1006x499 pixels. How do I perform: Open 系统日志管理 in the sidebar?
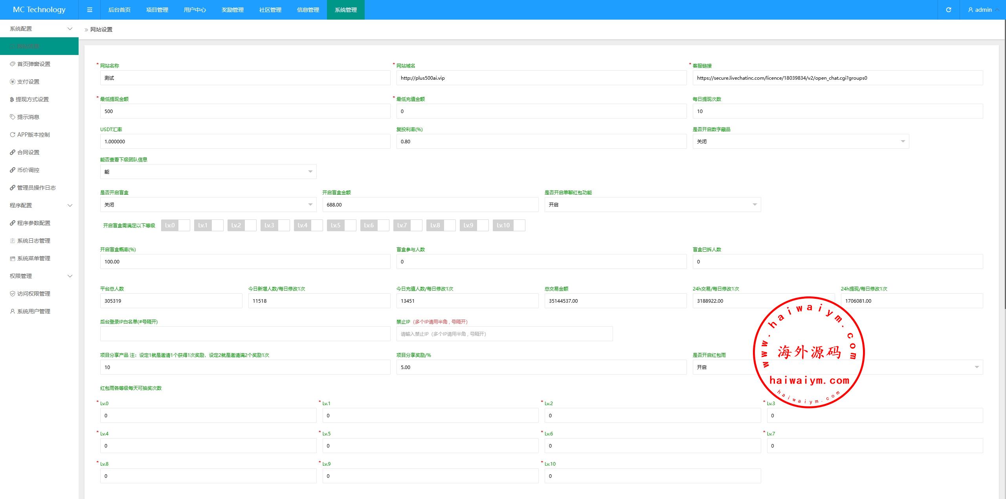click(33, 241)
